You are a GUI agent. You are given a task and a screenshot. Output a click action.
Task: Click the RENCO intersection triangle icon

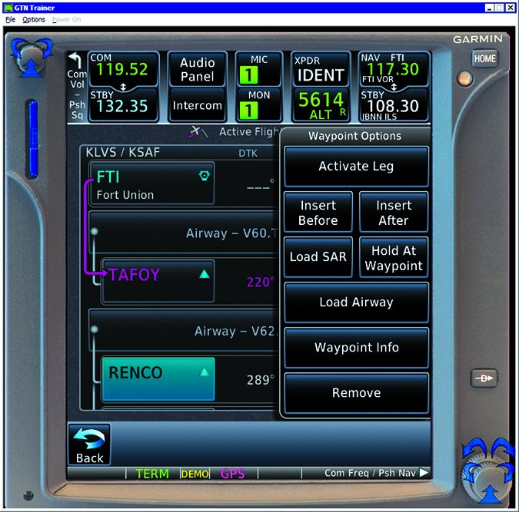[204, 372]
